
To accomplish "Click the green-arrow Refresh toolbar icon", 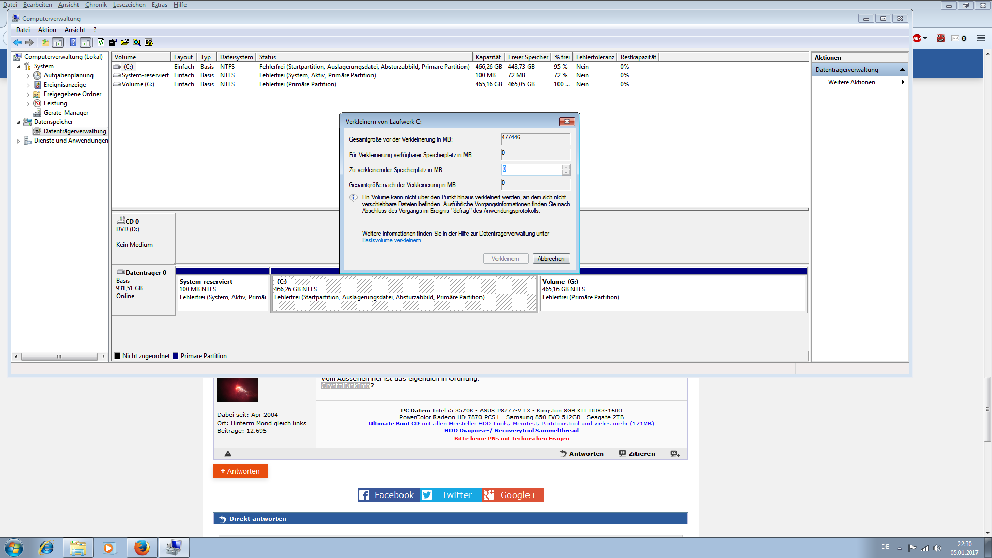I will 101,42.
